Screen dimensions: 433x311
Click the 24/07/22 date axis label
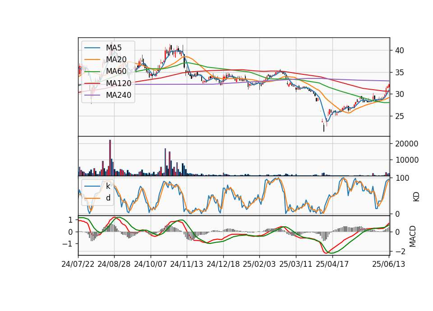[78, 264]
